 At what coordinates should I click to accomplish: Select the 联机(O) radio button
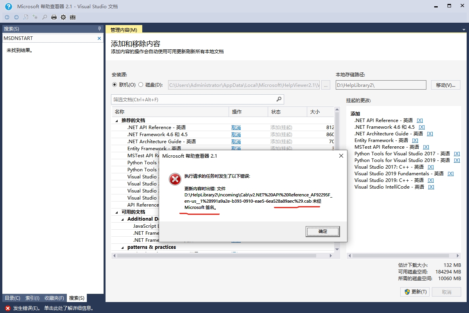[x=115, y=85]
